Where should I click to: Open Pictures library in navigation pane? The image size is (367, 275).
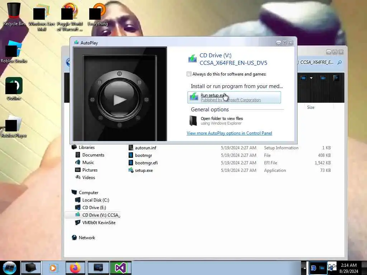(90, 170)
